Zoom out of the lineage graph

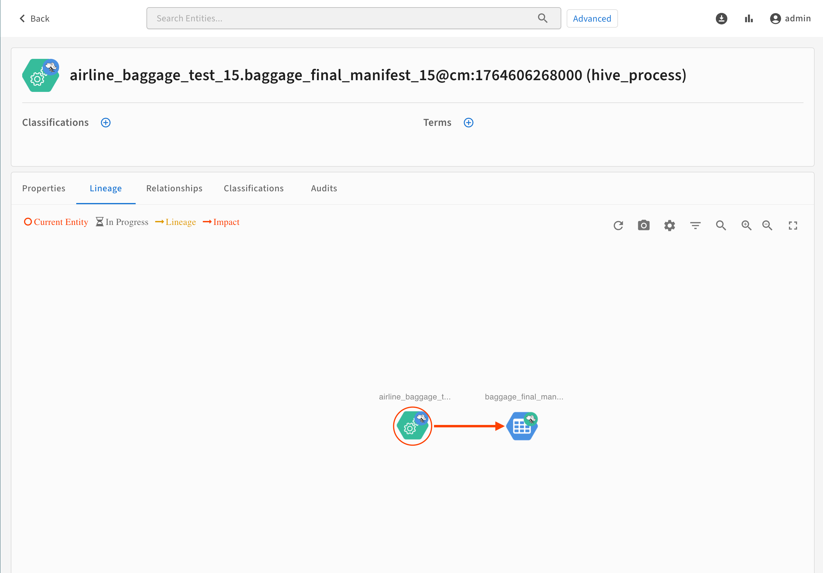767,225
